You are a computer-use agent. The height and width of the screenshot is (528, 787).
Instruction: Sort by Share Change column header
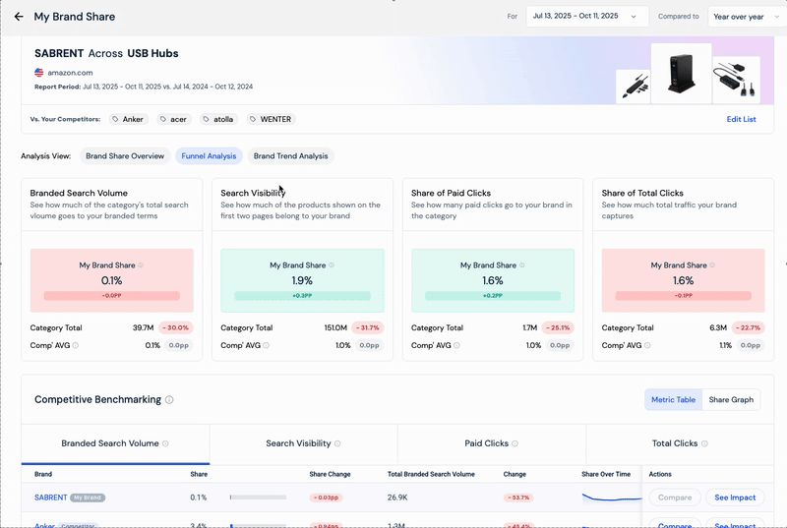click(x=330, y=474)
